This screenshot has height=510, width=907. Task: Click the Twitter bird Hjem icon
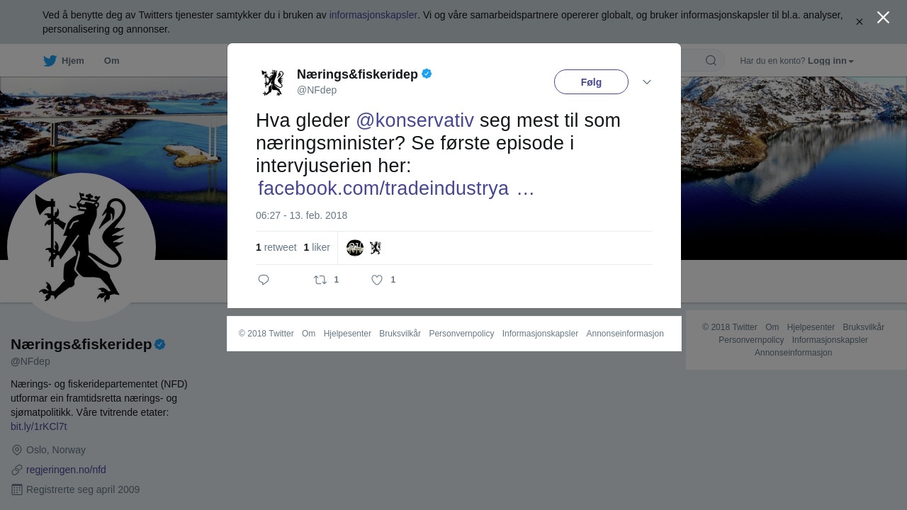50,61
